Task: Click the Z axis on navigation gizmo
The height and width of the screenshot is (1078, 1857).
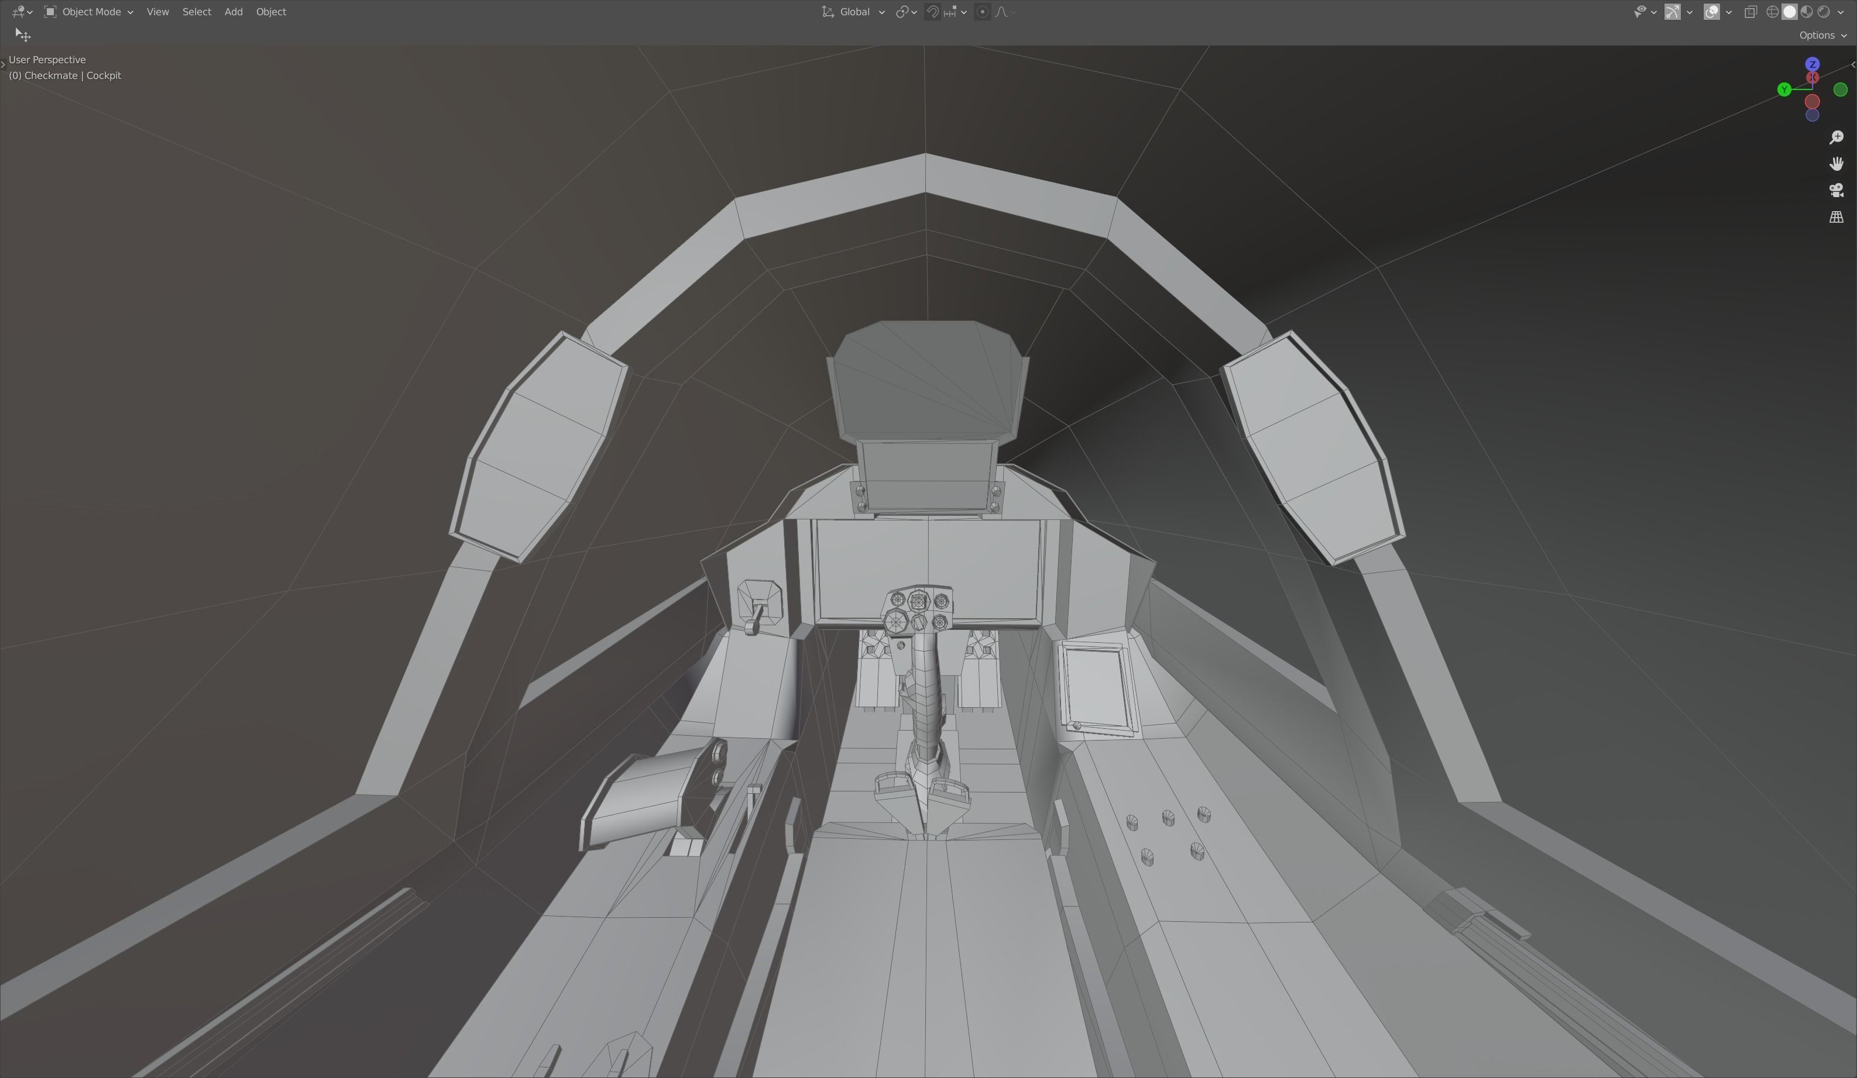Action: point(1812,64)
